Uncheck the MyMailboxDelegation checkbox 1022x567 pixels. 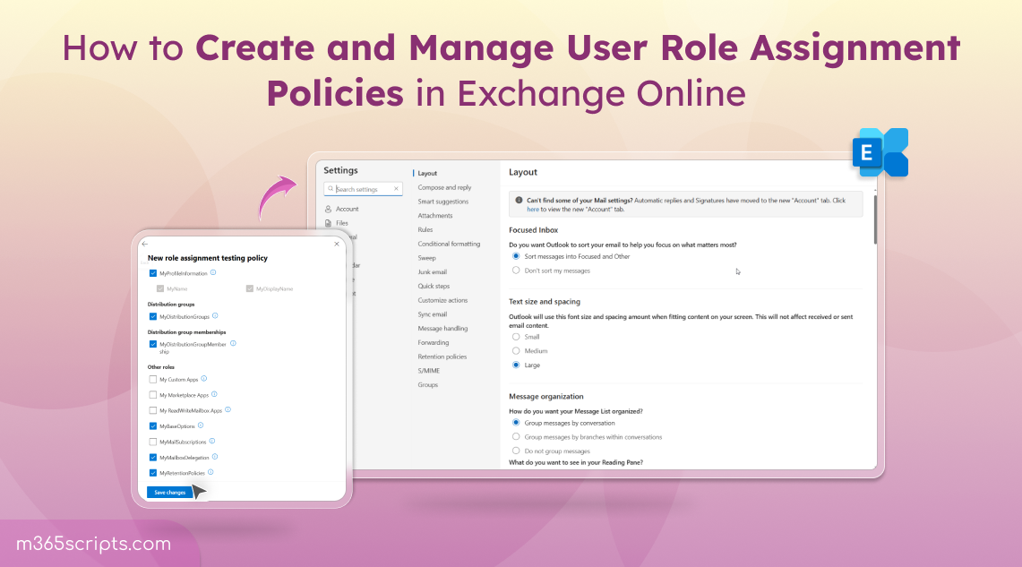pos(153,458)
